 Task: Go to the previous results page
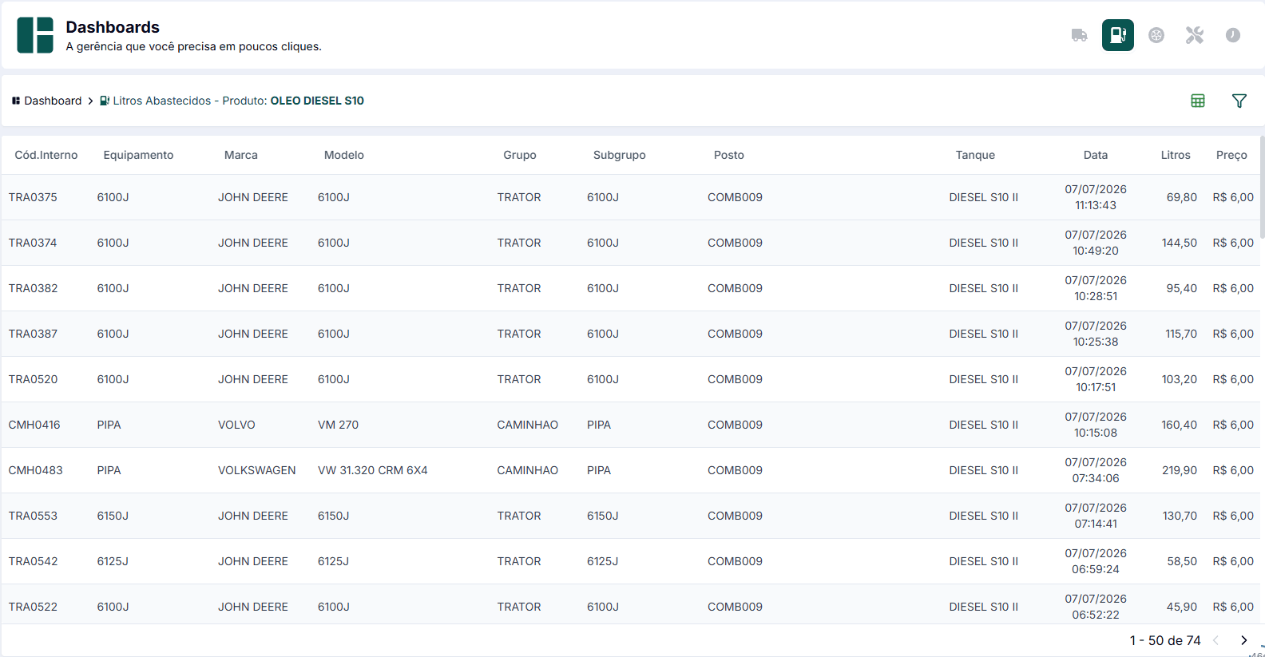1216,640
